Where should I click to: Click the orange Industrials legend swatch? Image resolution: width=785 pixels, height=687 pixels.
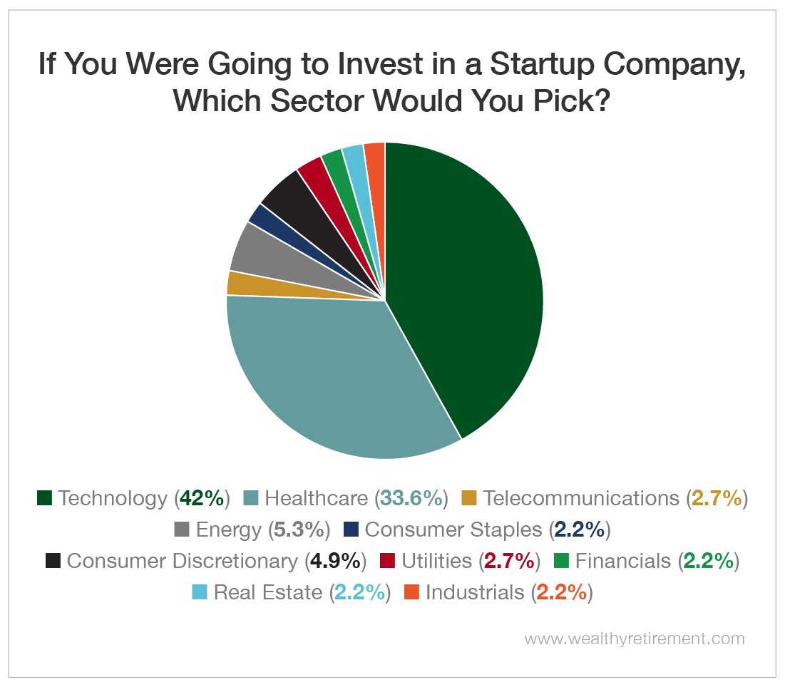tap(411, 592)
